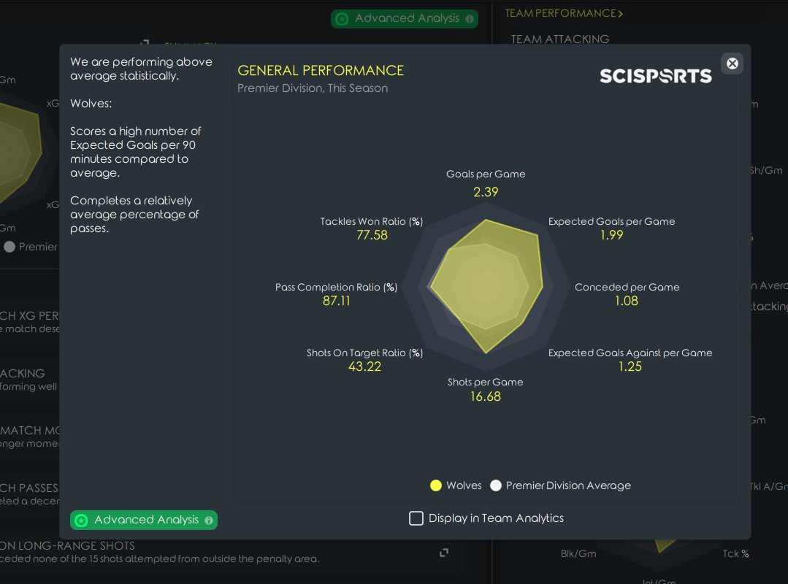This screenshot has width=788, height=584.
Task: Click the Tackles Won Ratio label
Action: coord(372,221)
